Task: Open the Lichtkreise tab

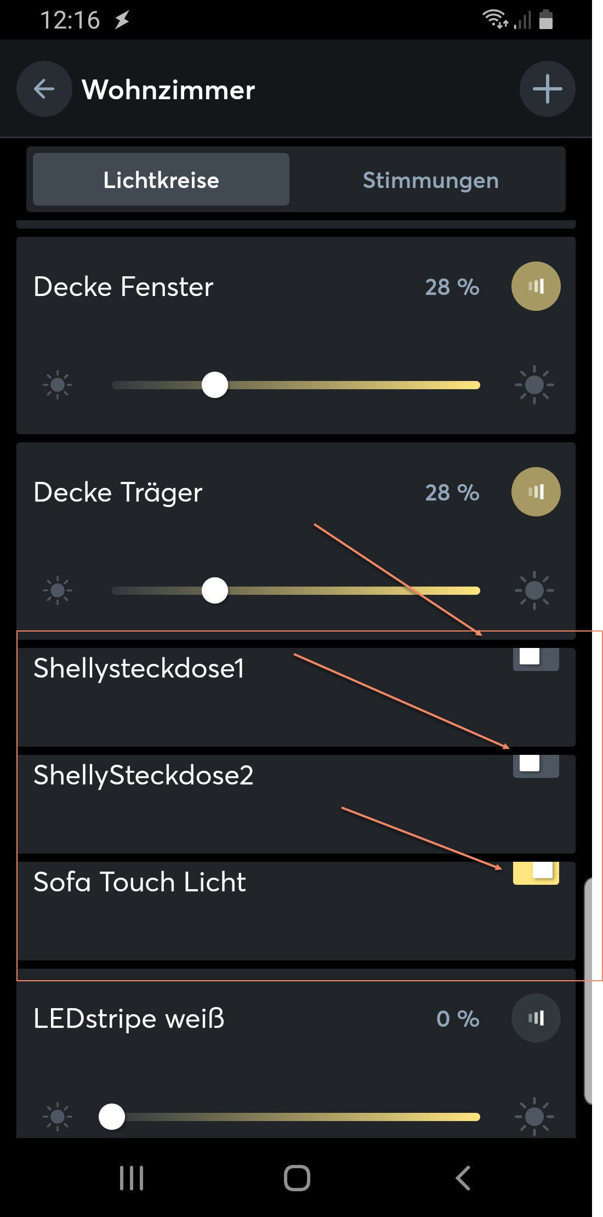Action: point(161,180)
